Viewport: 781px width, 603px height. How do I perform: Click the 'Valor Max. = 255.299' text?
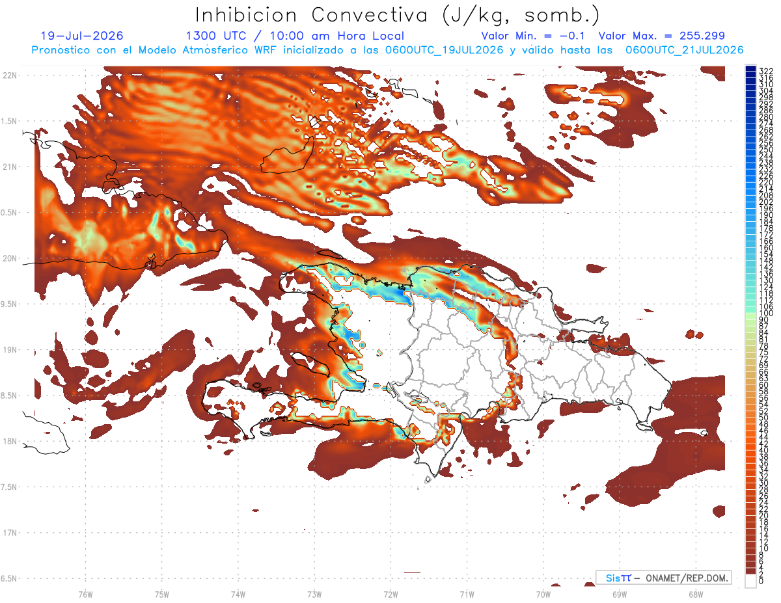click(x=661, y=36)
